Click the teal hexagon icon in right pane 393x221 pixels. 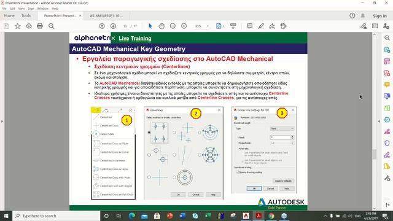pyautogui.click(x=387, y=120)
